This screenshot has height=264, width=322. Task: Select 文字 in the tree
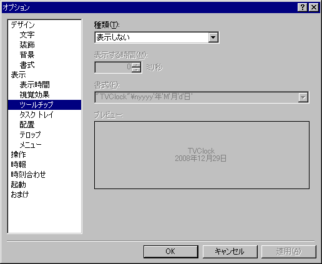pyautogui.click(x=27, y=35)
